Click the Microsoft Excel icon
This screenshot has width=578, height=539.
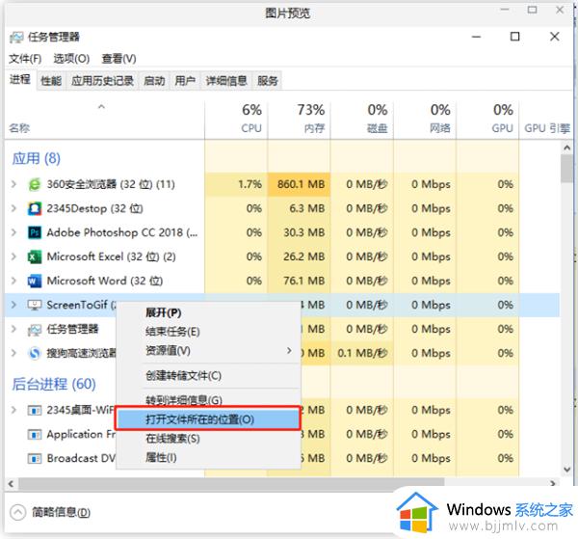(35, 256)
